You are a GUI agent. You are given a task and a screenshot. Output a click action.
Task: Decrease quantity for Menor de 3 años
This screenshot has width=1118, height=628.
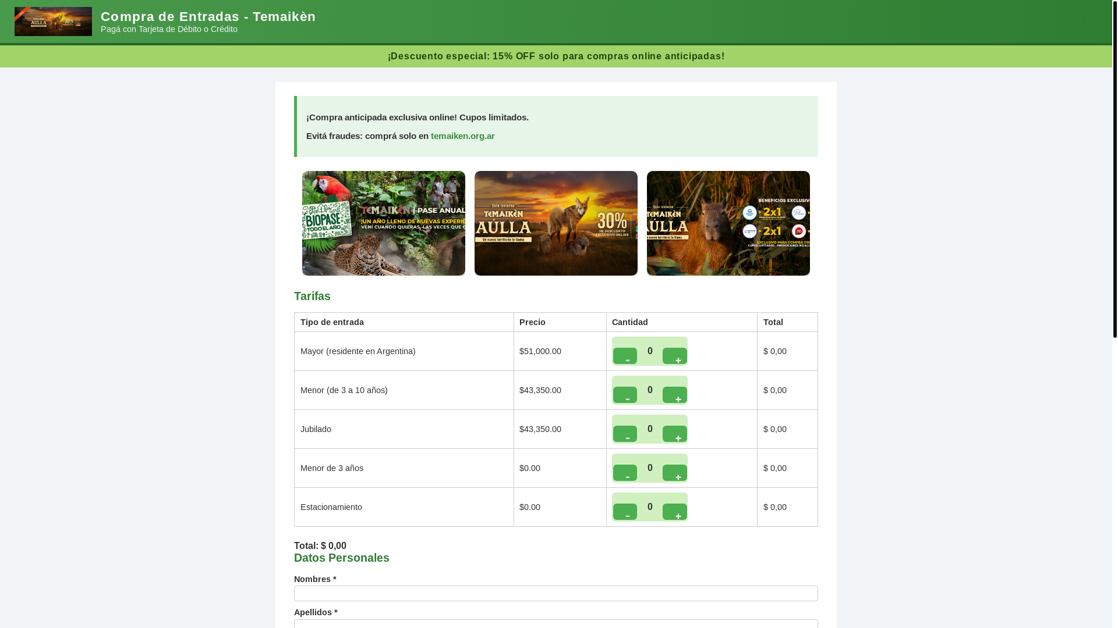(625, 473)
